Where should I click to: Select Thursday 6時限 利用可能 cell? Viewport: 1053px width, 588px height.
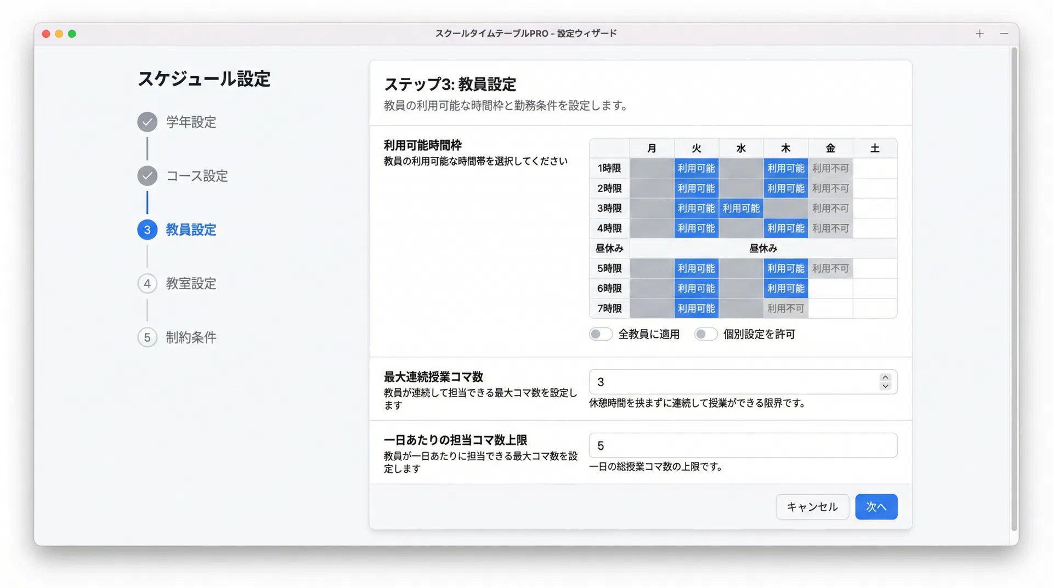[x=785, y=288]
